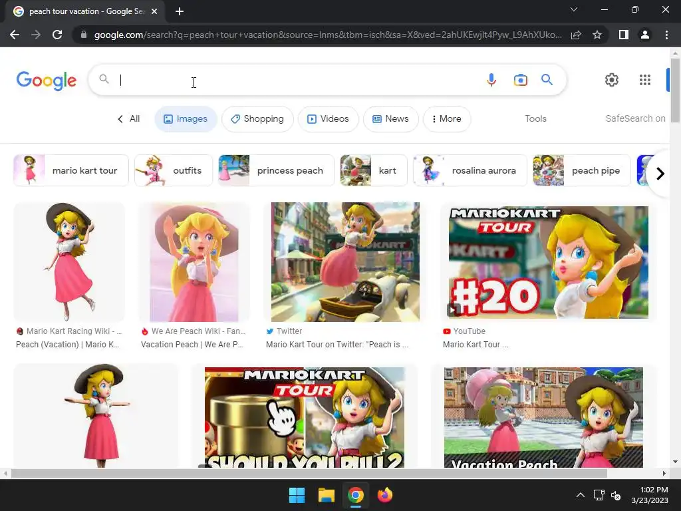
Task: Click the browser address bar URL
Action: 328,35
